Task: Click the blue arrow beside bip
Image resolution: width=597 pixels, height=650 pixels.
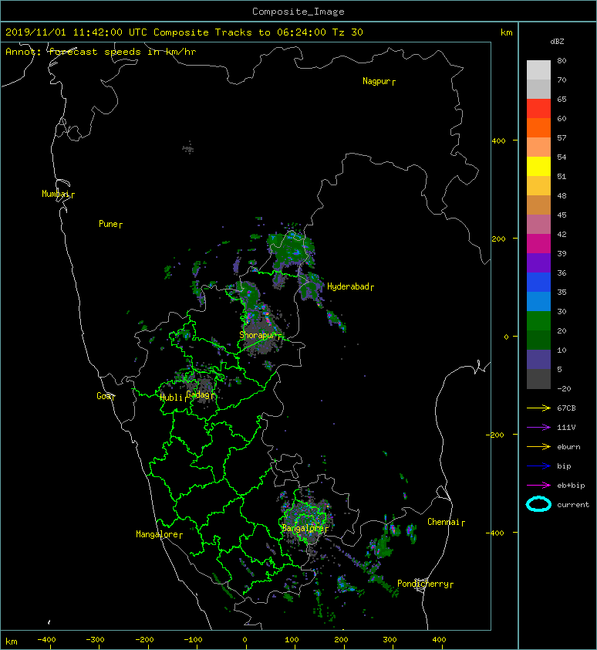Action: tap(538, 466)
